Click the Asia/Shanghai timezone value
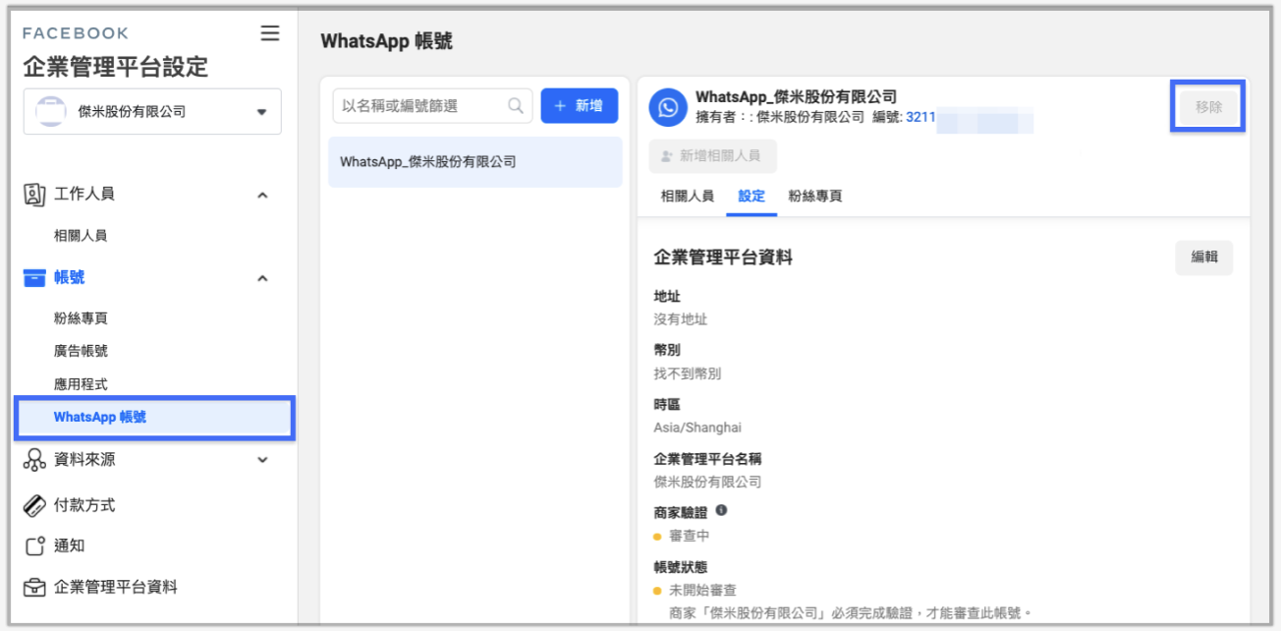Viewport: 1281px width, 631px height. (x=697, y=428)
